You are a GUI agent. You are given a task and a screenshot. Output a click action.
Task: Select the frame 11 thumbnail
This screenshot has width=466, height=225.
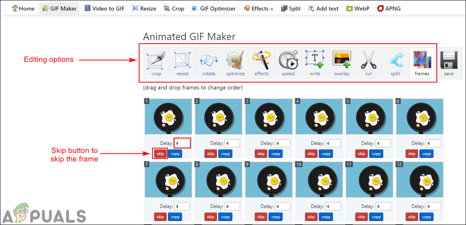(x=369, y=180)
